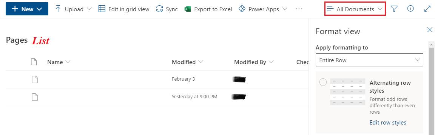Click the file type column header icon
This screenshot has height=135, width=435.
(x=34, y=62)
